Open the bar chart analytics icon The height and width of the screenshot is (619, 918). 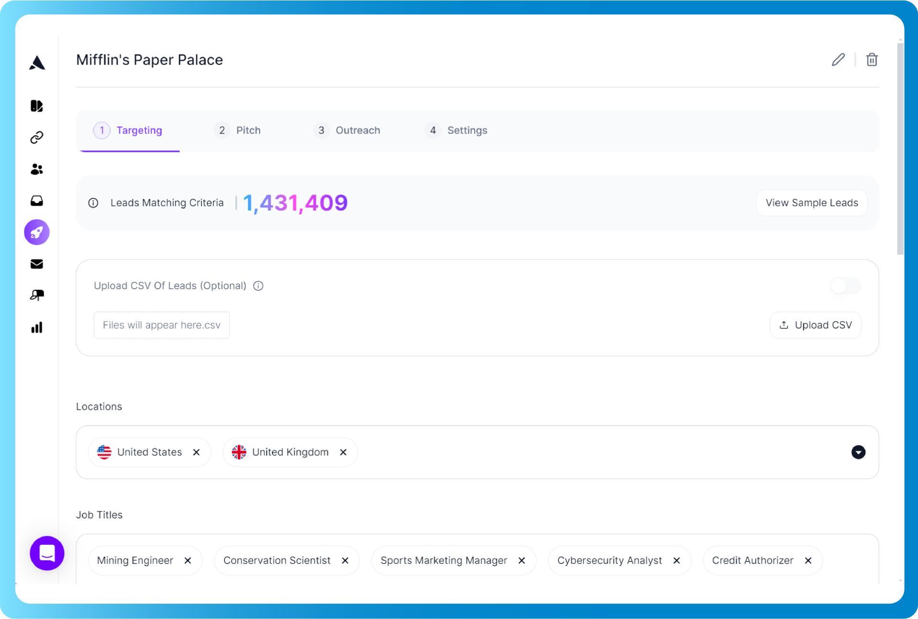[x=37, y=327]
